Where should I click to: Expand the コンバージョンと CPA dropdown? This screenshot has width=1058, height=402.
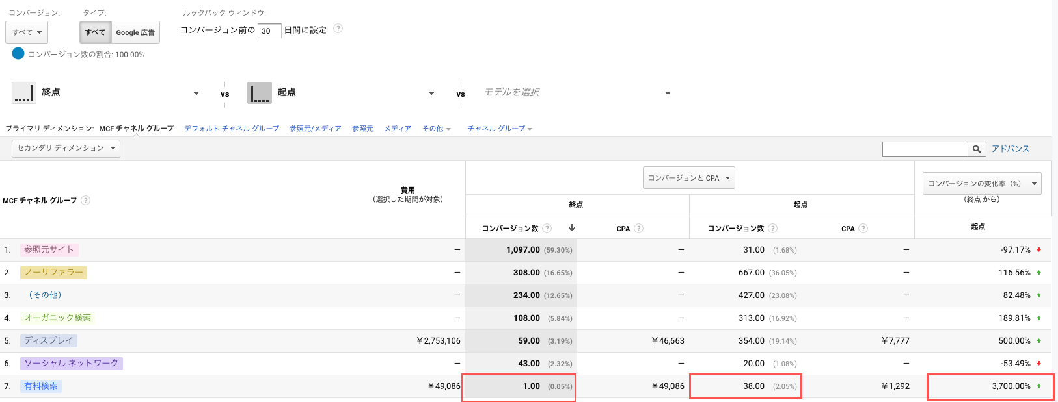click(x=688, y=178)
